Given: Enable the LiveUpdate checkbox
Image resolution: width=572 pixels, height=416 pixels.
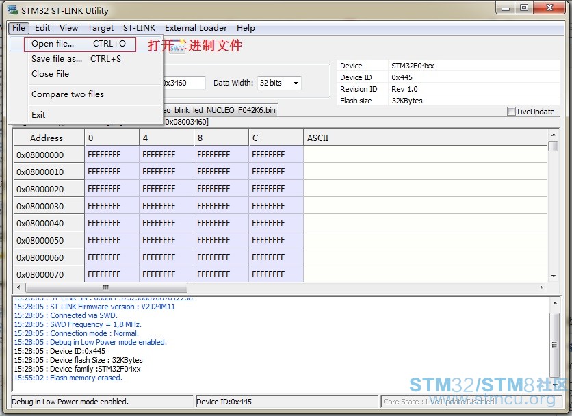Looking at the screenshot, I should [511, 112].
